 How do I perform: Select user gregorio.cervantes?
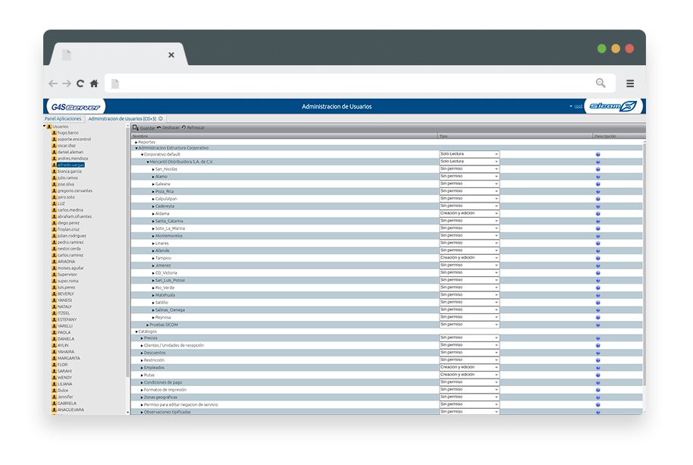click(75, 191)
